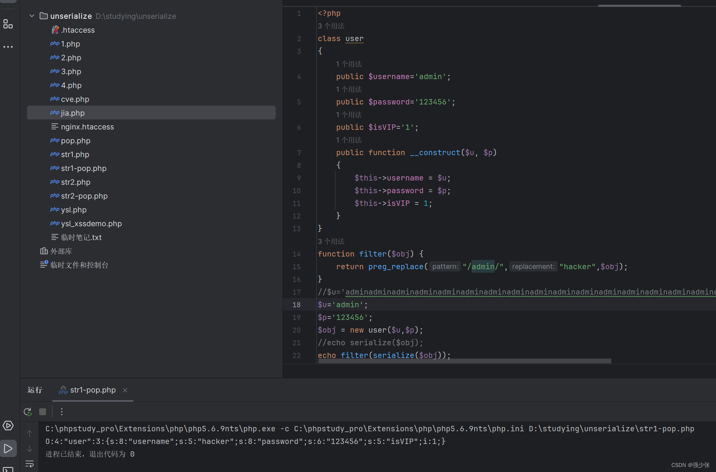
Task: Open the .htaccess file
Action: (x=78, y=30)
